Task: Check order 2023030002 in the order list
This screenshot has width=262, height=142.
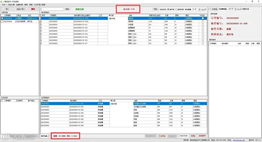Action: click(x=2, y=21)
